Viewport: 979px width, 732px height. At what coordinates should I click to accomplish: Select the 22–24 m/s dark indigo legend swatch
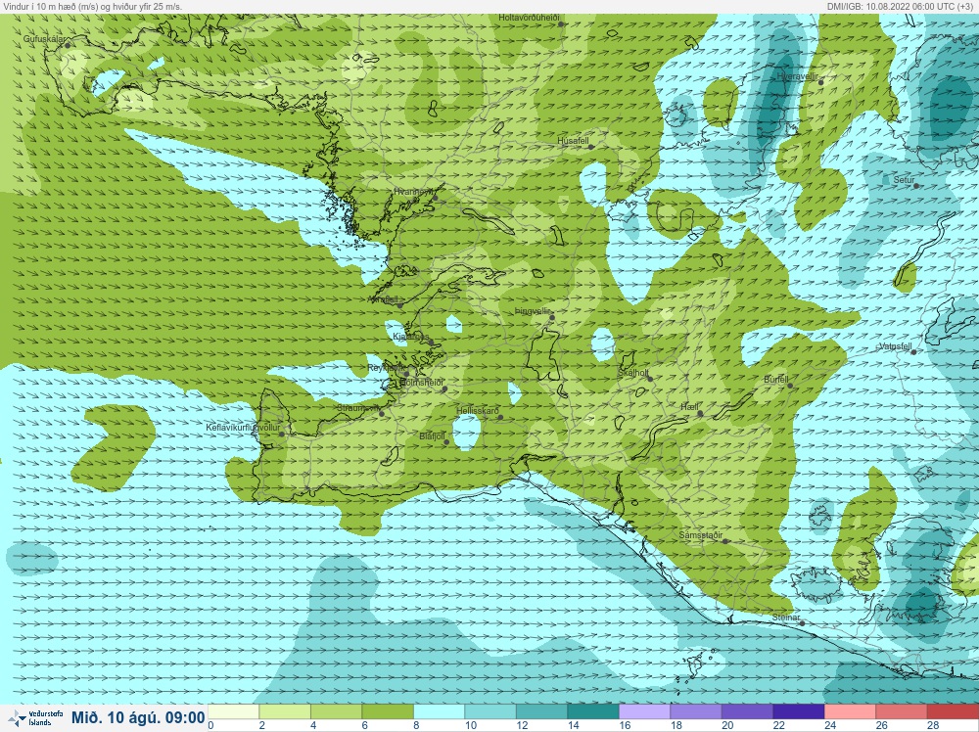799,712
